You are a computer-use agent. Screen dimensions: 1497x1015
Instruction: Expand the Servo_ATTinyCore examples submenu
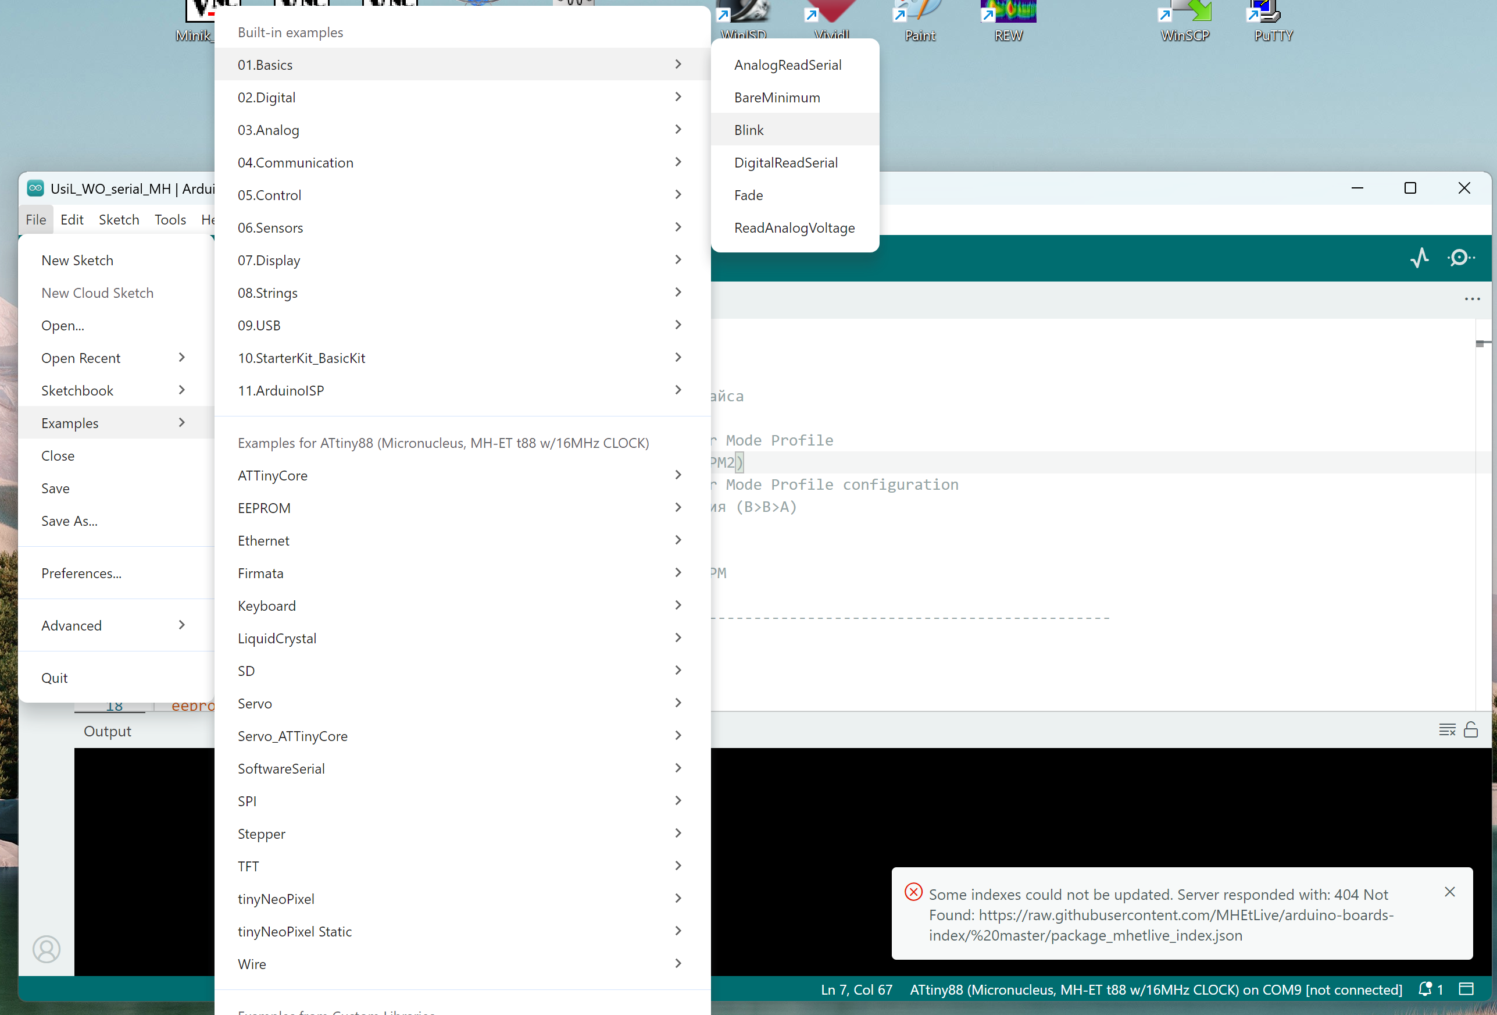click(x=463, y=736)
